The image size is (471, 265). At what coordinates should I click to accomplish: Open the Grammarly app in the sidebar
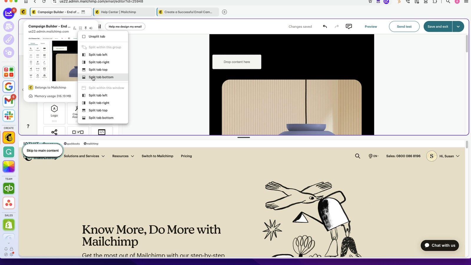coord(9,152)
